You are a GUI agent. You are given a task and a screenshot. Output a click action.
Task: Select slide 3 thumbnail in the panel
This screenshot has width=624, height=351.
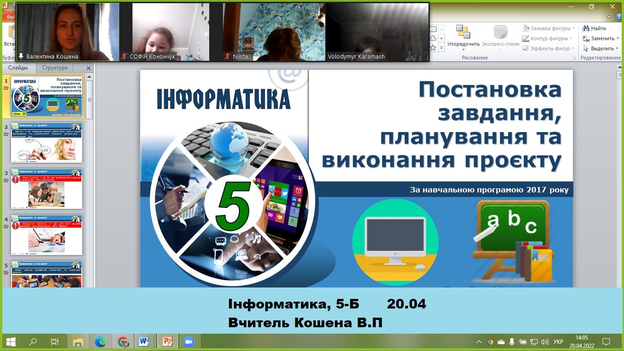[47, 189]
